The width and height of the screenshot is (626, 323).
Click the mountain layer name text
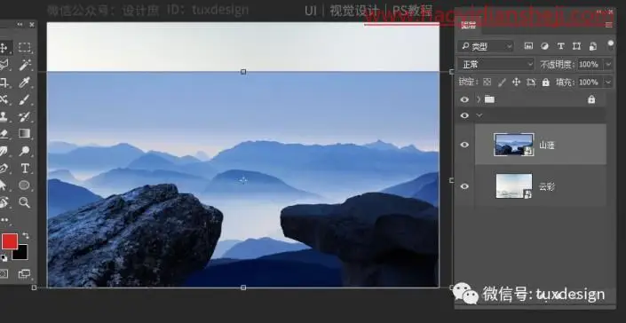(x=547, y=146)
